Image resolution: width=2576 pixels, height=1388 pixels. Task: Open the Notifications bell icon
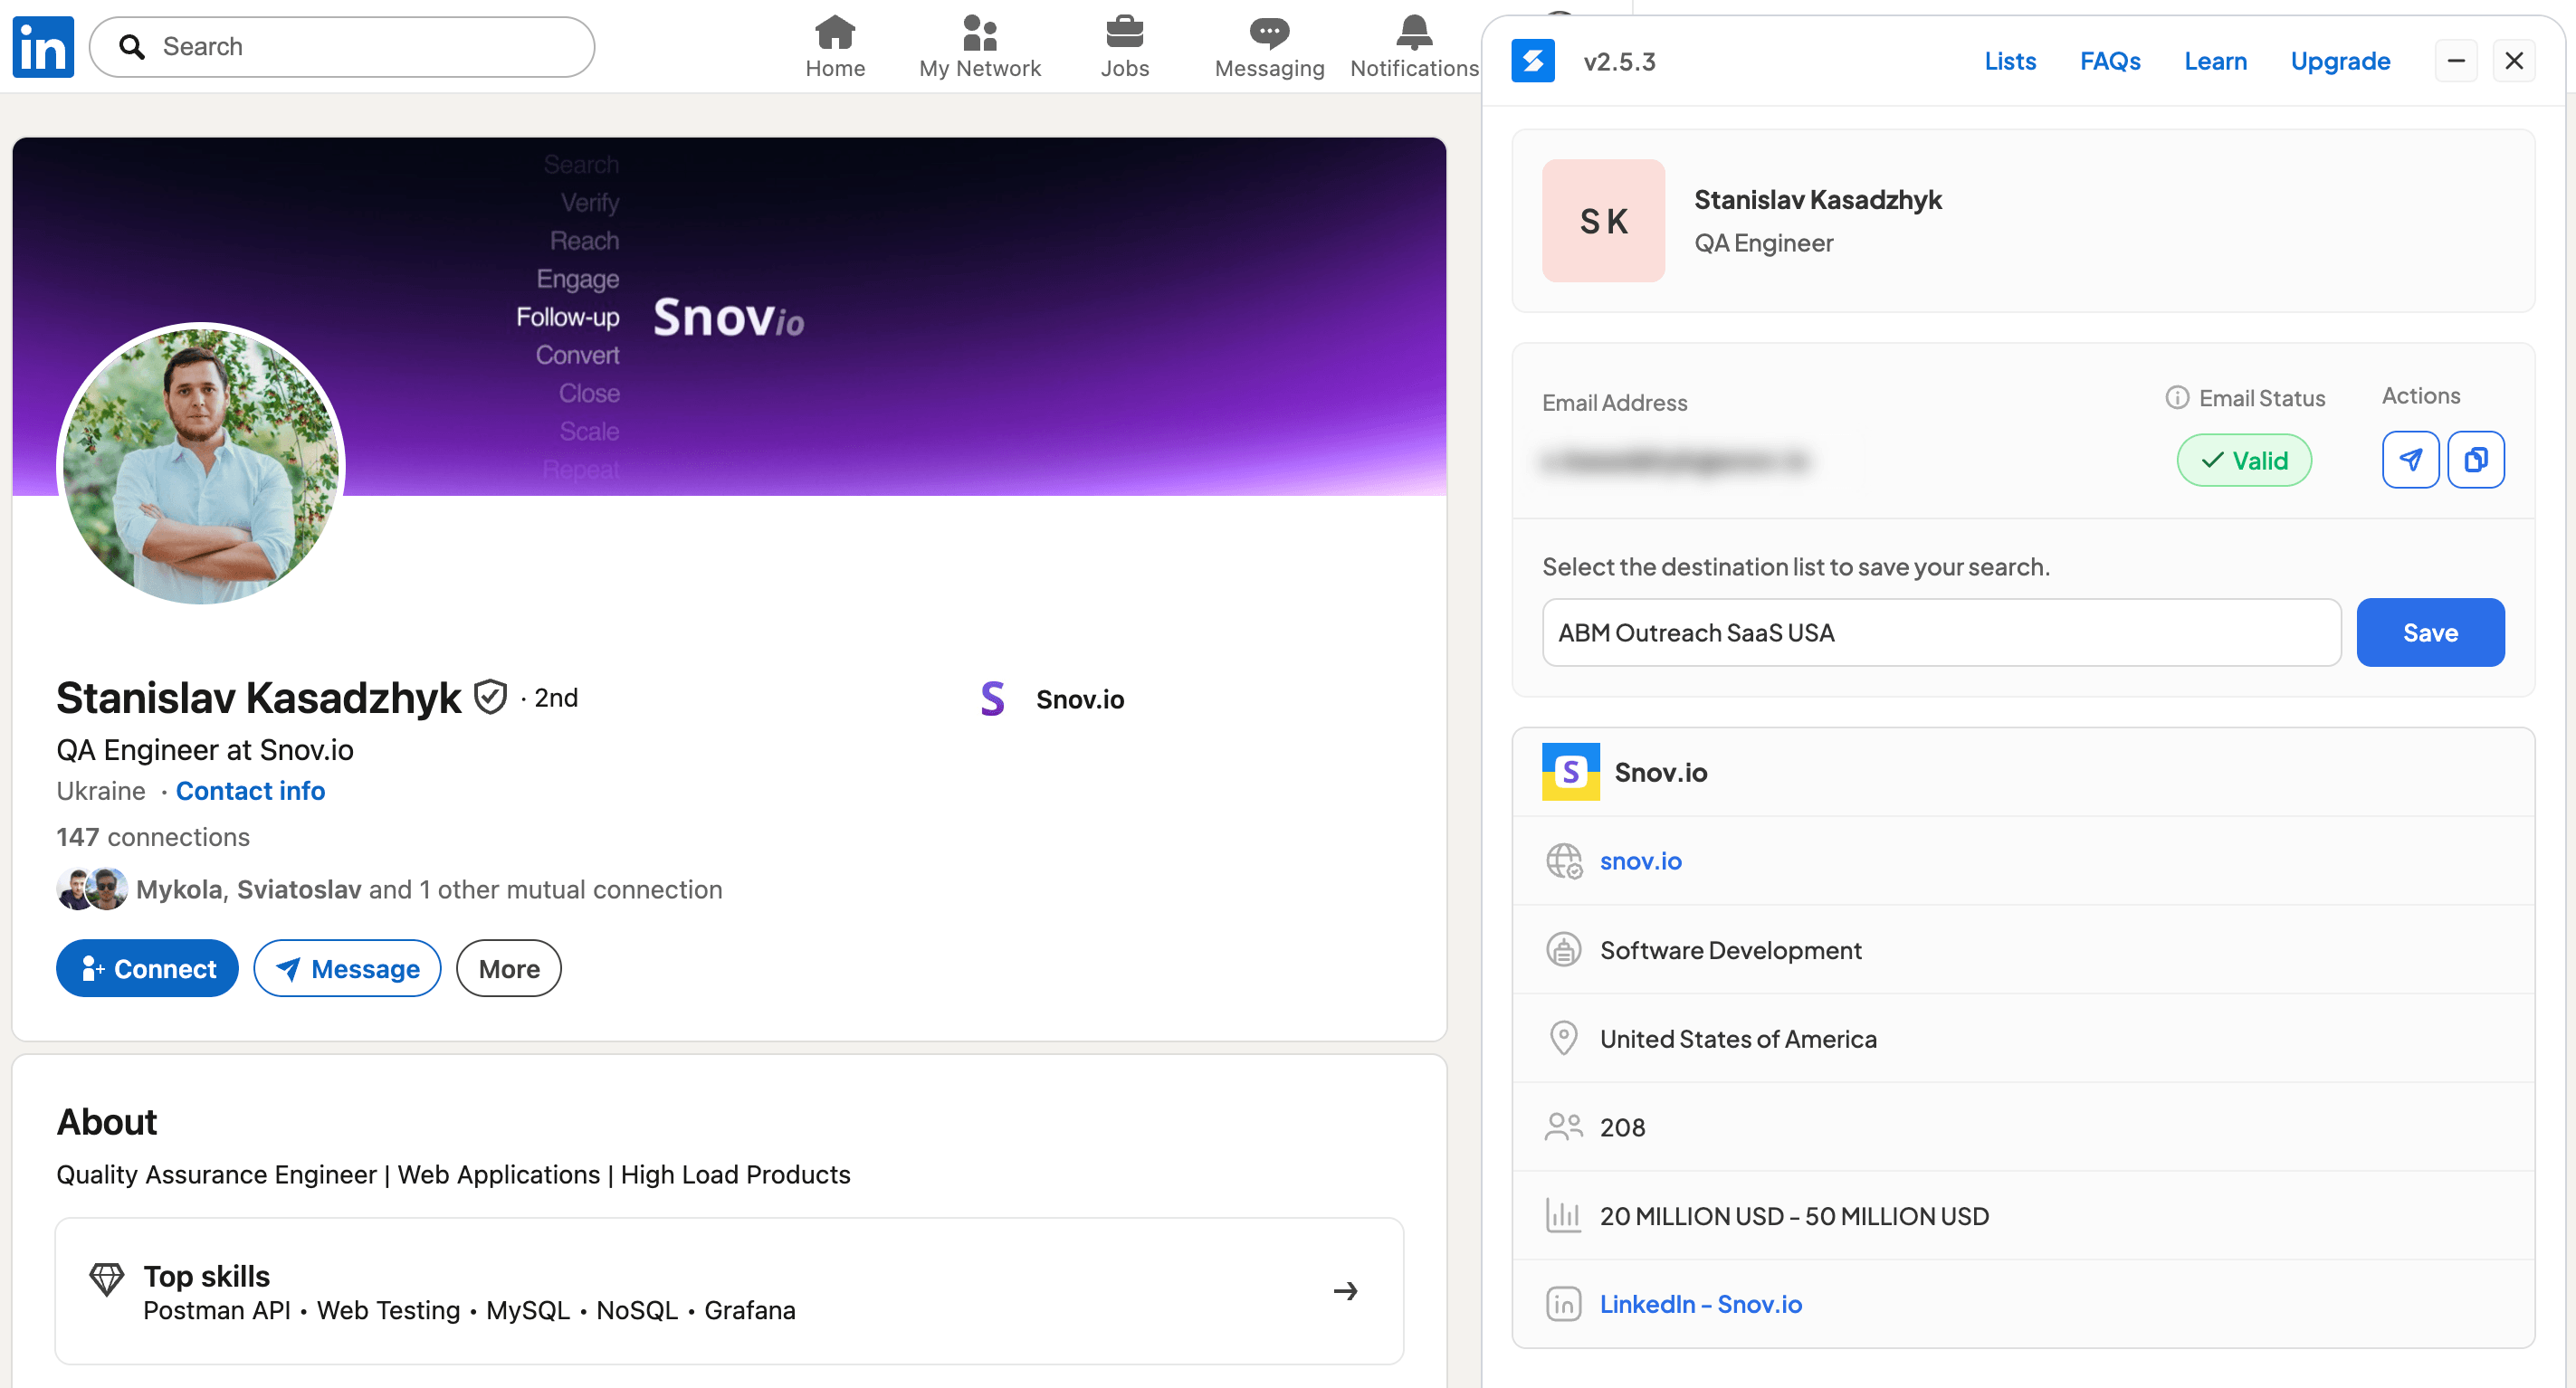pyautogui.click(x=1413, y=32)
